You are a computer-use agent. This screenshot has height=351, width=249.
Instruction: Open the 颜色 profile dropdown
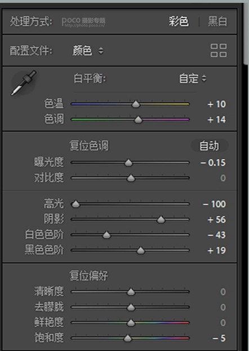(x=88, y=51)
